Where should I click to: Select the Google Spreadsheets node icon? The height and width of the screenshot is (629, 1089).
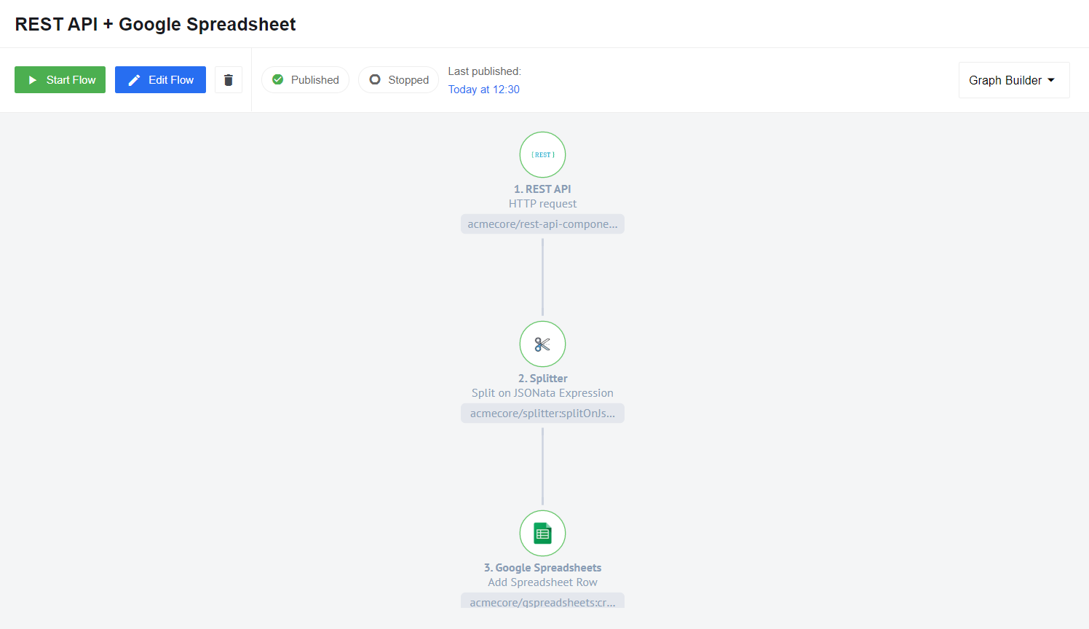pos(542,533)
